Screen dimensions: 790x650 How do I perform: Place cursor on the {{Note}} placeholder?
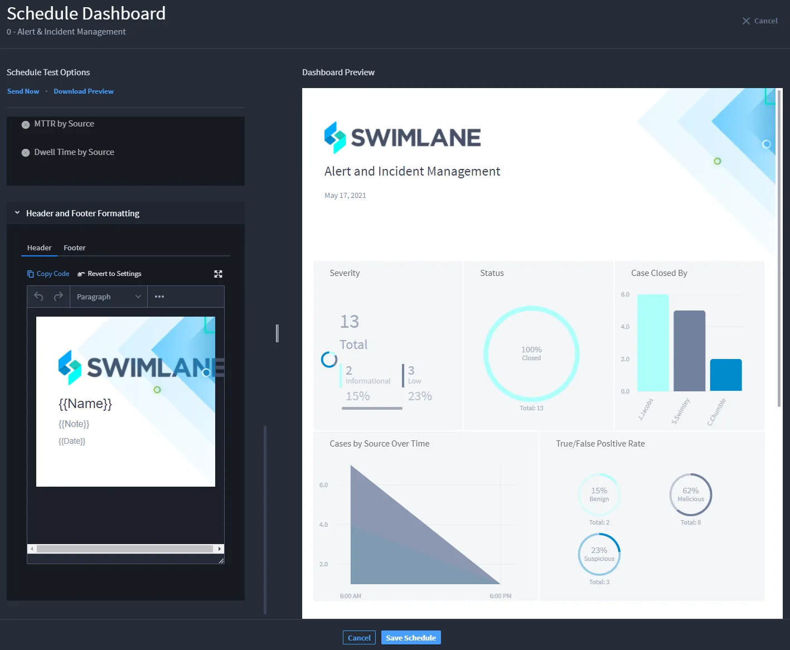[x=74, y=424]
